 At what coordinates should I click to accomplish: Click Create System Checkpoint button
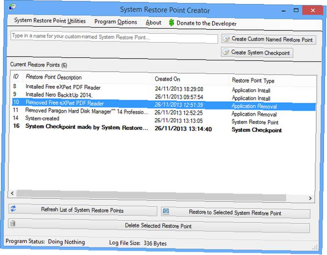[x=257, y=52]
